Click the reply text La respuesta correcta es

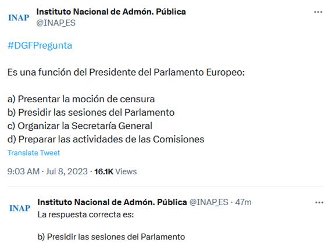85,214
